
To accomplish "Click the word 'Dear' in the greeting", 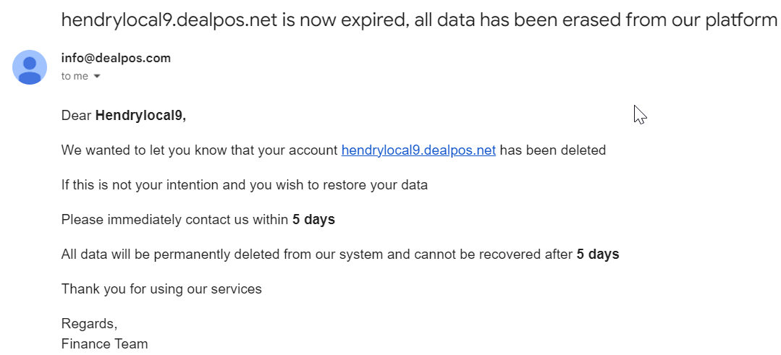I will tap(76, 116).
